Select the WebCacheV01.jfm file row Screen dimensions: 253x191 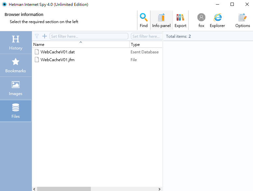pyautogui.click(x=97, y=60)
